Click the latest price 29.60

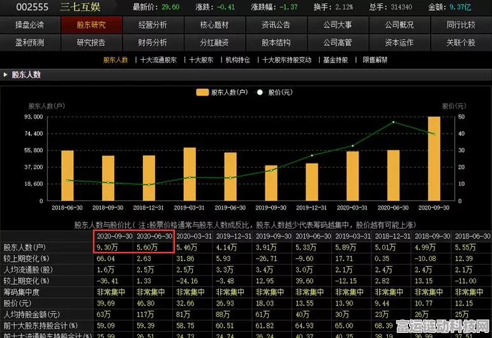pos(170,7)
